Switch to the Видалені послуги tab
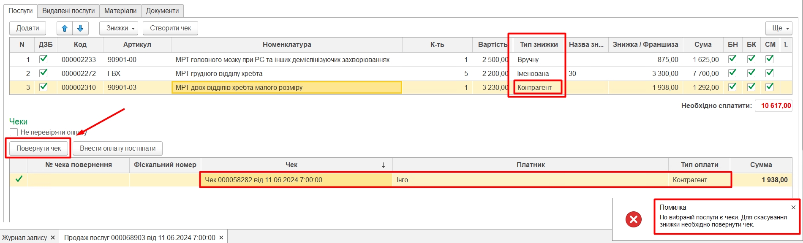The image size is (803, 243). [68, 11]
